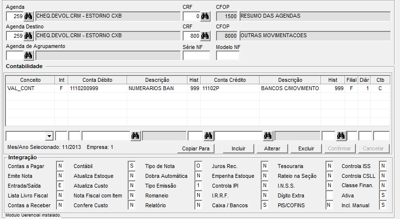Focus the Modelo NF input field
400x219 pixels.
228,55
